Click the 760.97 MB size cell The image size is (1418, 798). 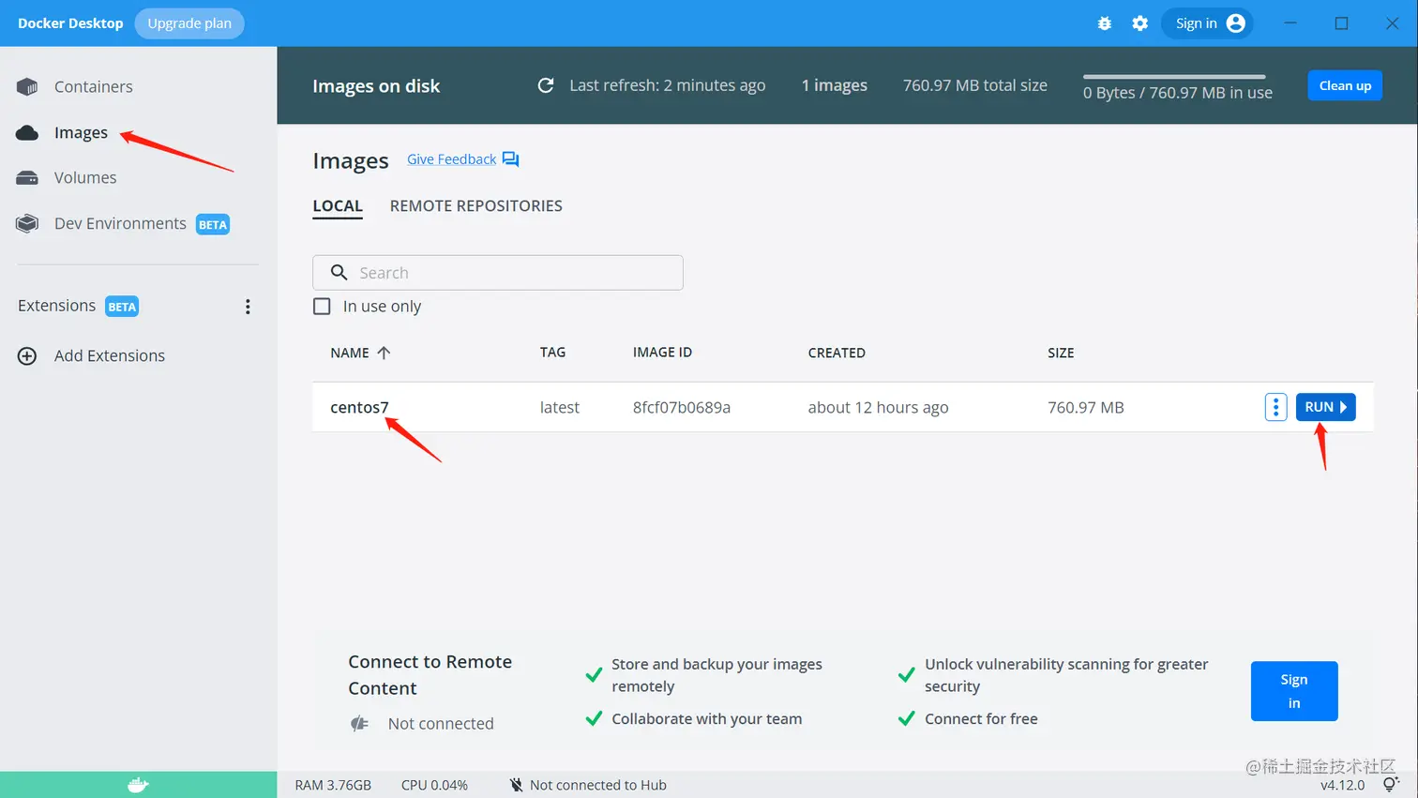point(1086,407)
